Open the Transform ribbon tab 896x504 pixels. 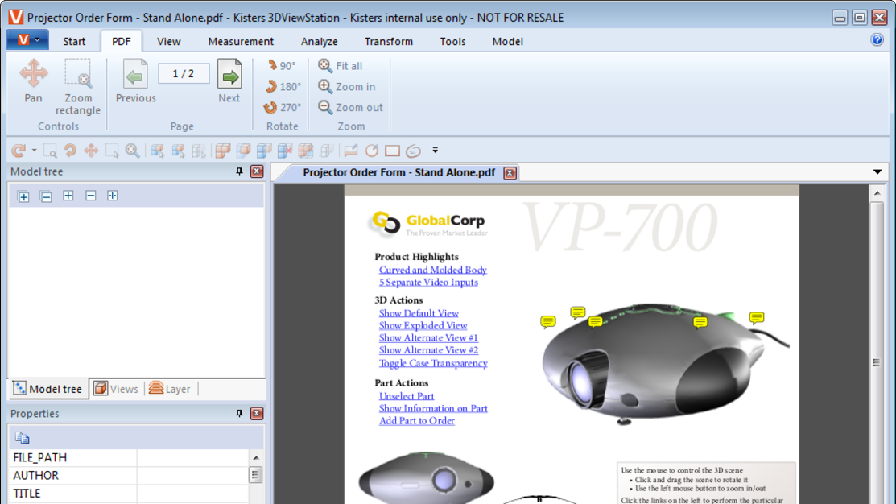tap(389, 41)
